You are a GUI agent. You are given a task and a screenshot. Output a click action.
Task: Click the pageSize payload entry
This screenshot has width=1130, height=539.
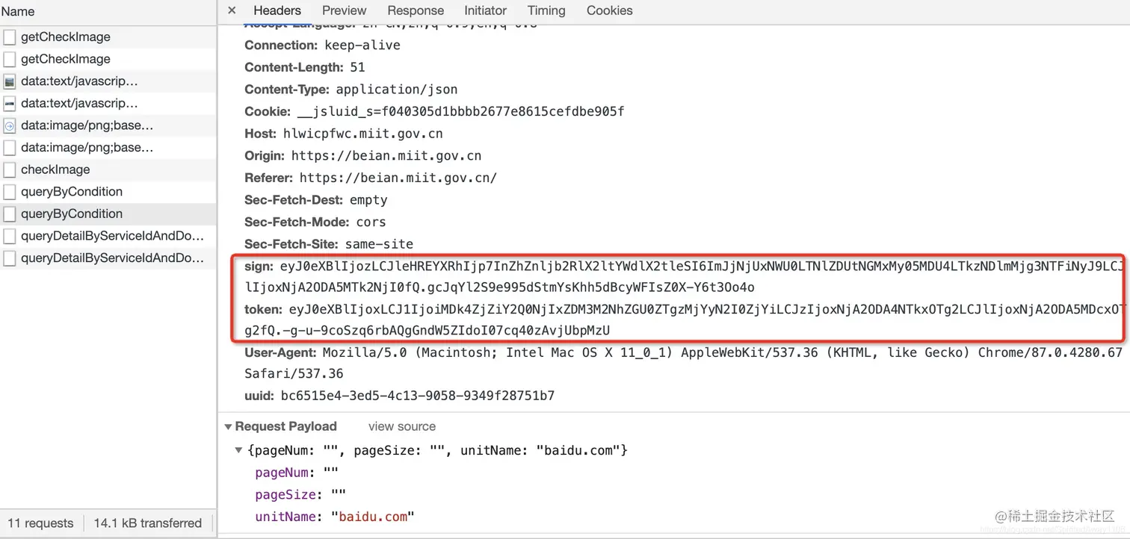click(x=300, y=495)
